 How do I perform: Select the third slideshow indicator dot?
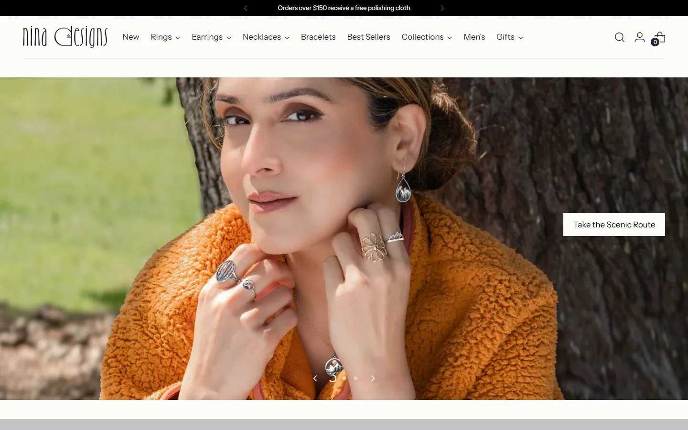(355, 378)
